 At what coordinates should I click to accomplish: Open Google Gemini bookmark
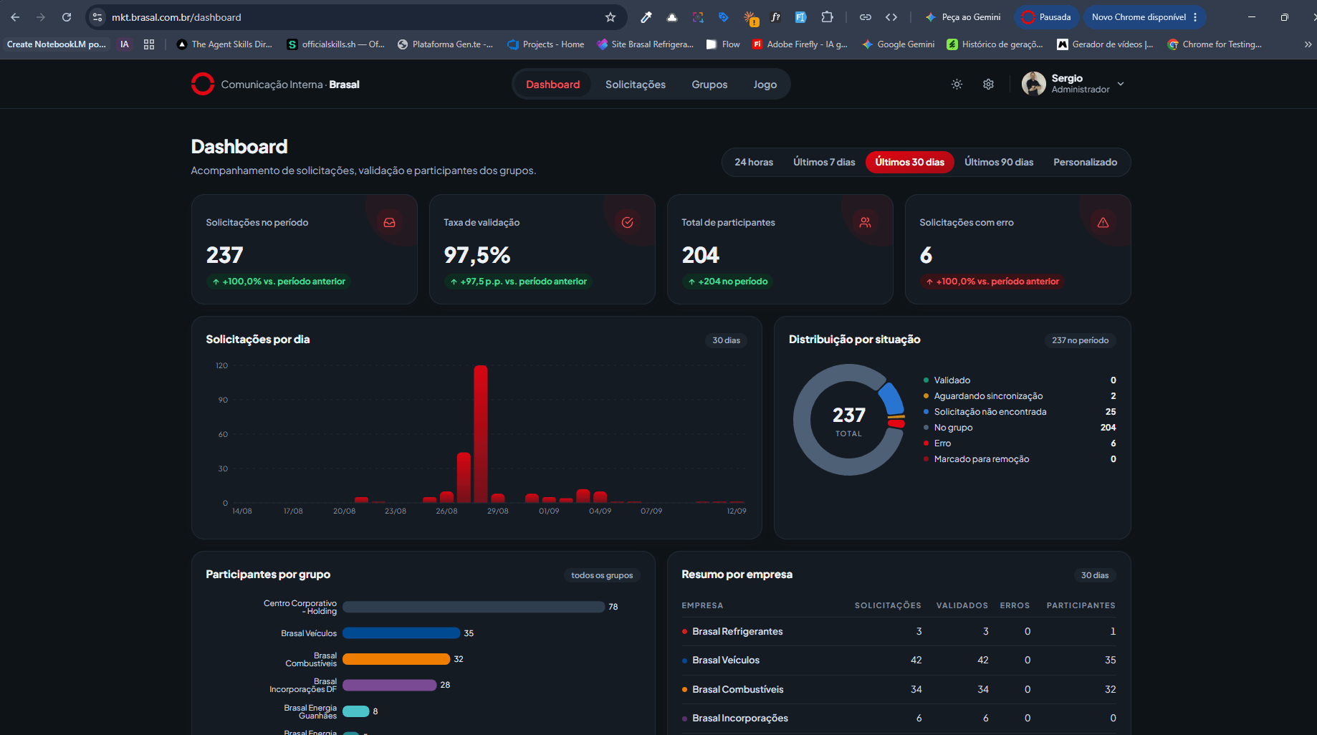click(x=899, y=44)
